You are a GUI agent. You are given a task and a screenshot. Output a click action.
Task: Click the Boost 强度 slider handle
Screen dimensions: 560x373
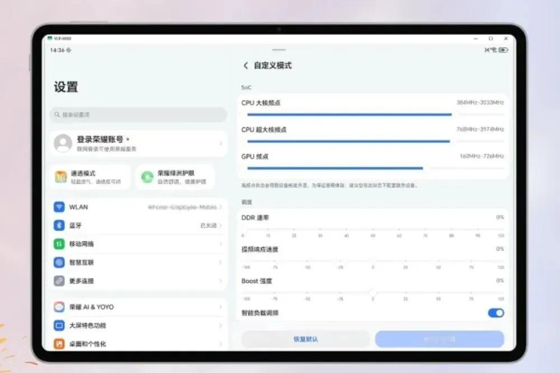372,292
